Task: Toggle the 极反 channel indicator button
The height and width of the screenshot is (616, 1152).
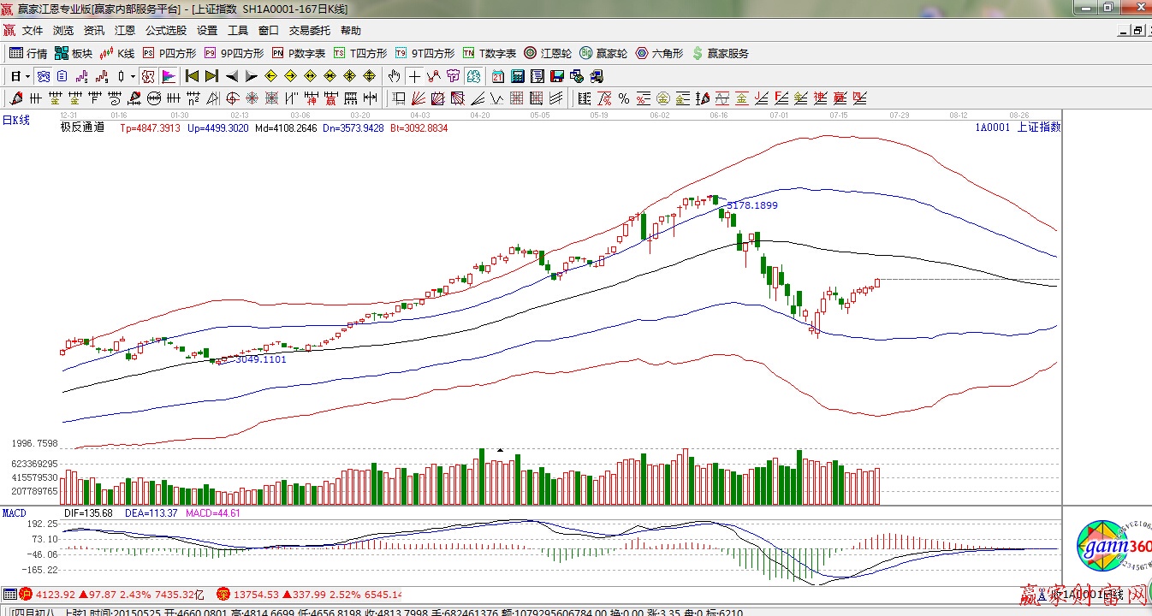Action: point(148,76)
